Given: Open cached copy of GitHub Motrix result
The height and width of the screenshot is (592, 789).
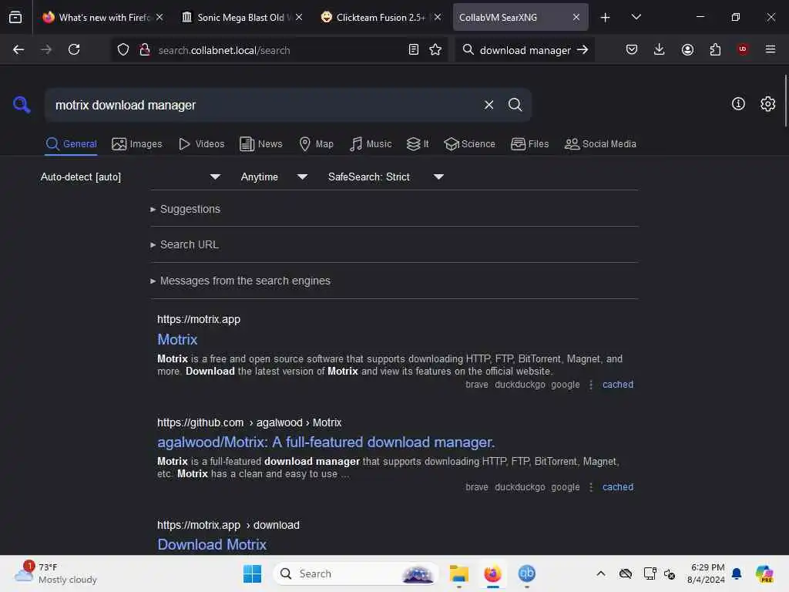Looking at the screenshot, I should 618,487.
